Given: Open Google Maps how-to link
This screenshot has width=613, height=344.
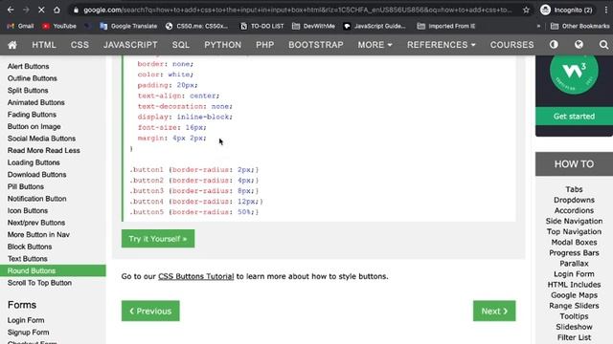Looking at the screenshot, I should tap(574, 295).
